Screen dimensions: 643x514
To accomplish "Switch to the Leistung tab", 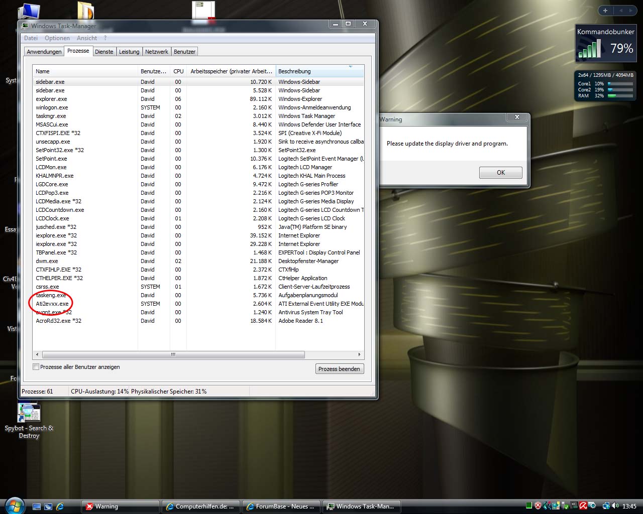I will click(x=129, y=52).
